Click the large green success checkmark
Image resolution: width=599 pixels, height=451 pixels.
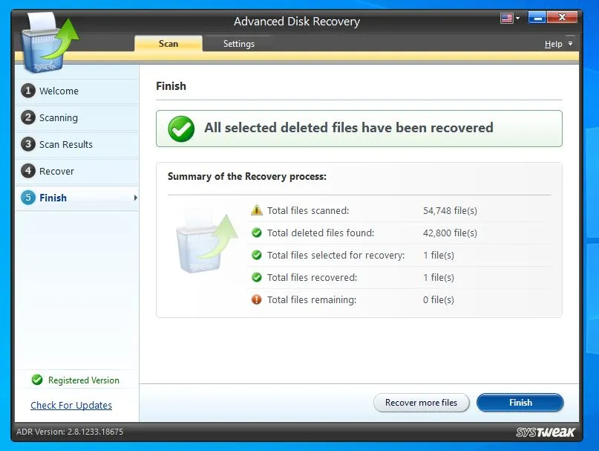[181, 129]
